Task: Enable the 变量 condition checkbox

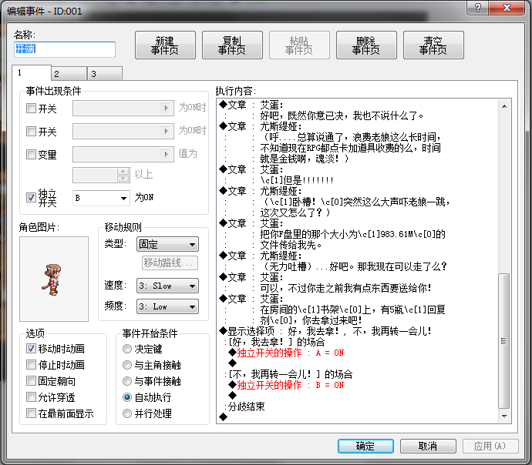Action: pos(31,155)
